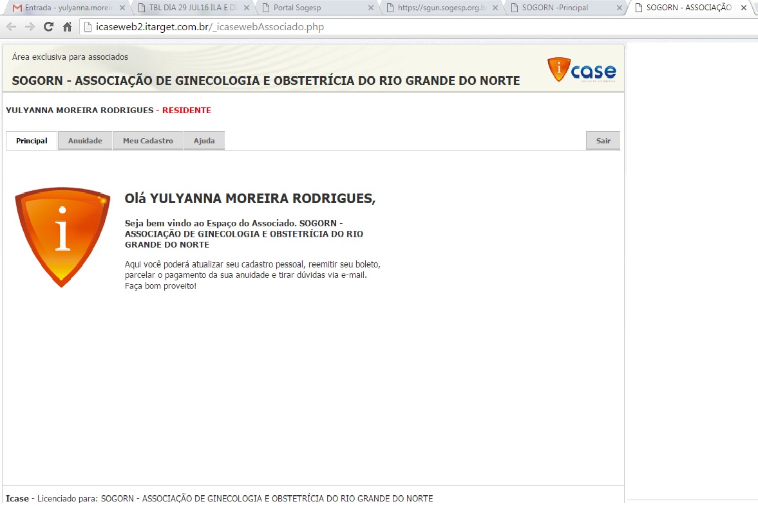Click the browser home icon

point(67,27)
